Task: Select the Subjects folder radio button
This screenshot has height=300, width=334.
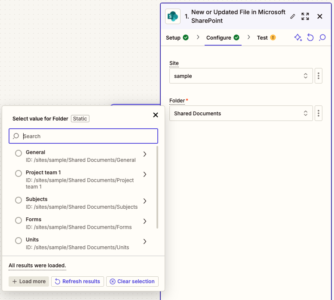Action: click(x=18, y=200)
